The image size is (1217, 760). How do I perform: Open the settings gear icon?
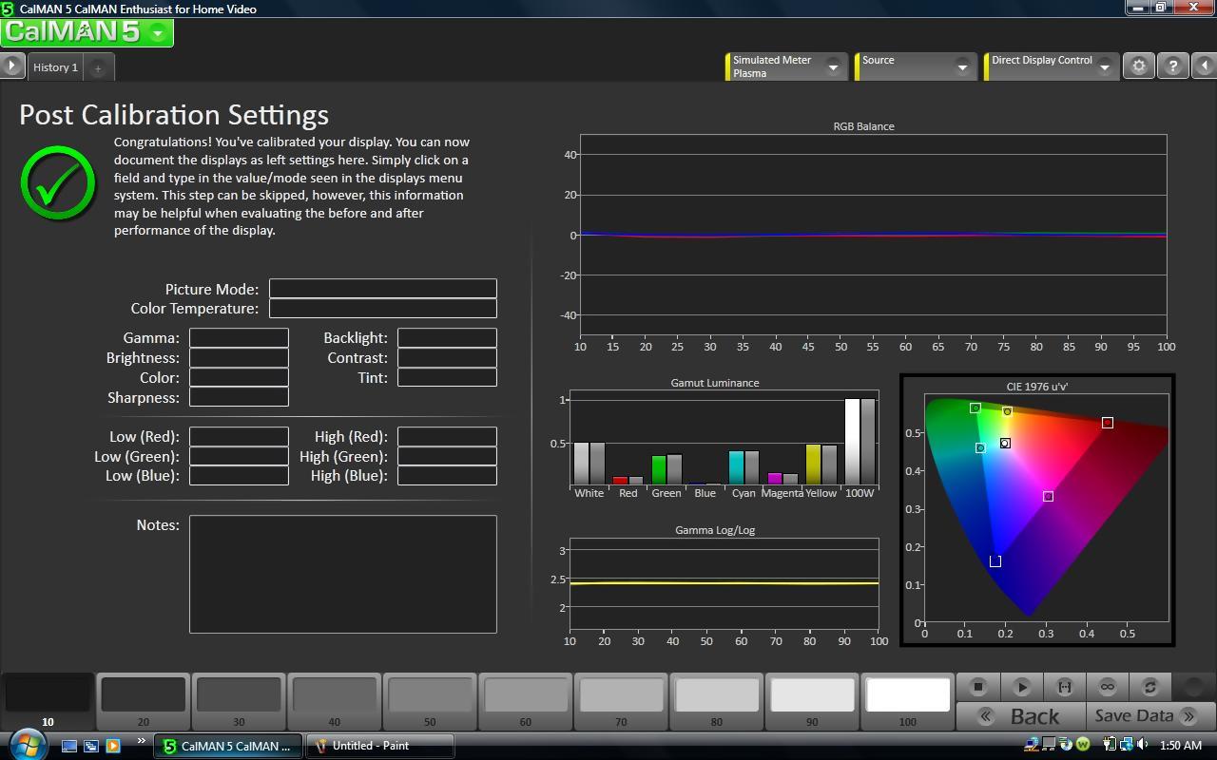coord(1138,66)
